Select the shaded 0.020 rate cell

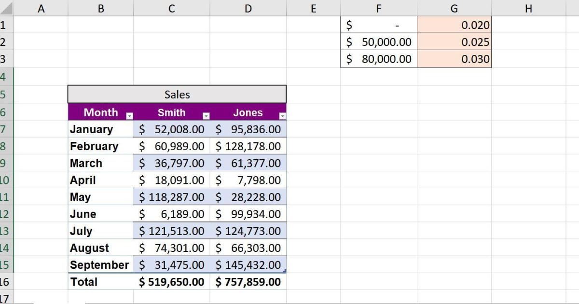(x=454, y=25)
